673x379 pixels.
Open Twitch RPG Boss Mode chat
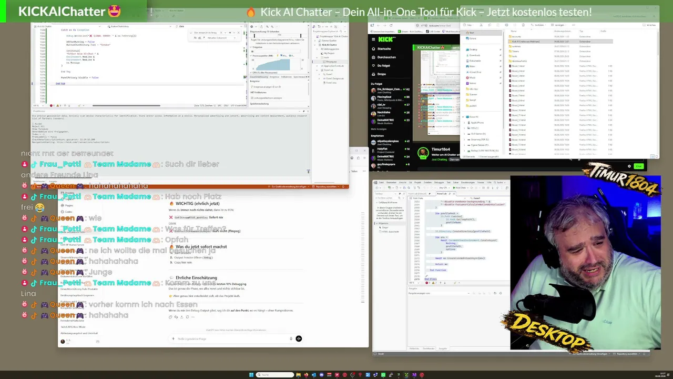coord(73,327)
